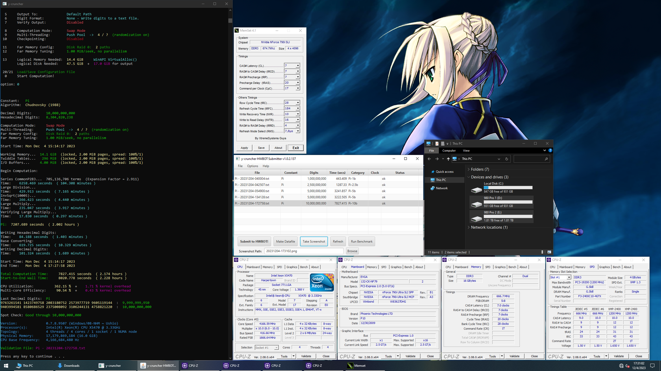Expand the explorer ribbon chevron

click(544, 150)
